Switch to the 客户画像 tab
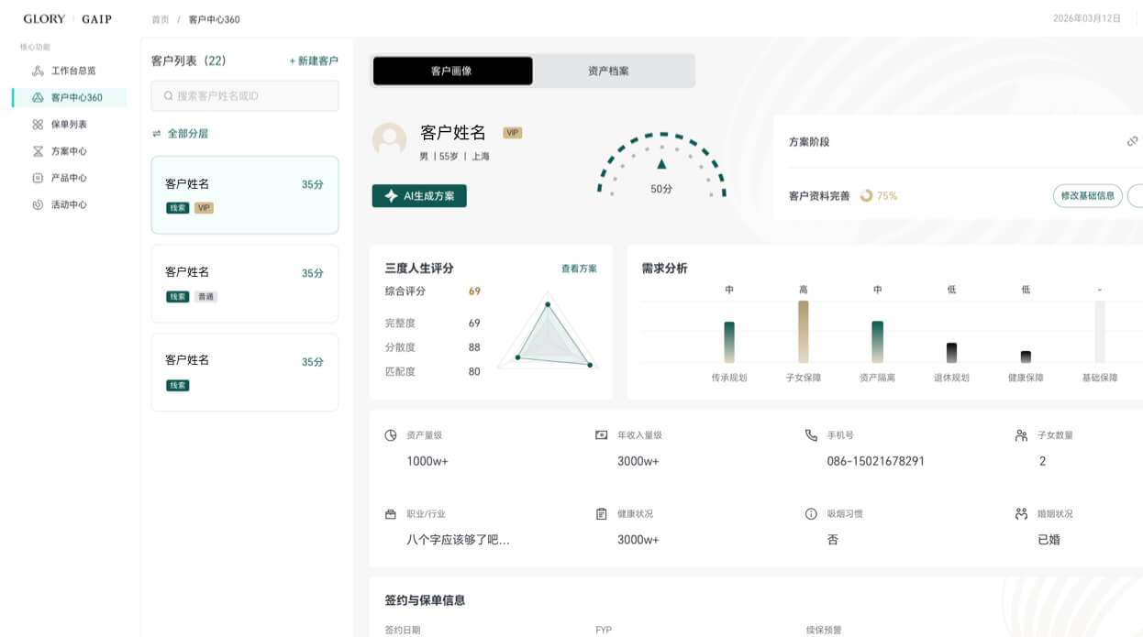Image resolution: width=1143 pixels, height=637 pixels. (452, 71)
